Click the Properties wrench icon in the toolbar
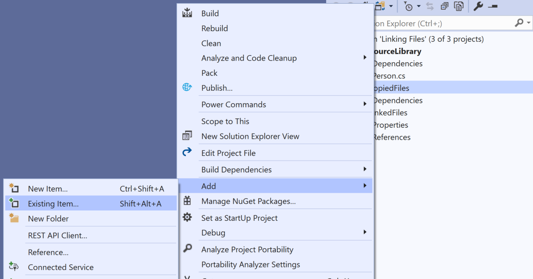Screen dimensions: 533x279 (x=478, y=6)
